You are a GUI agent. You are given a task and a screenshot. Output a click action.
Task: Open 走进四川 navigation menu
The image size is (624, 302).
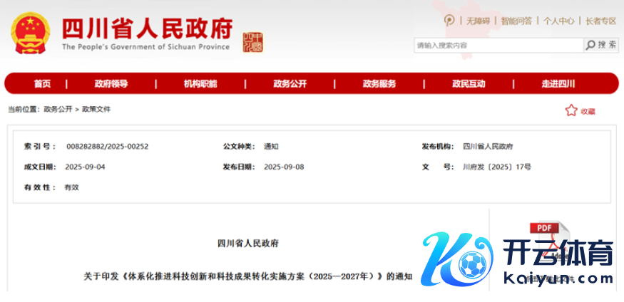click(x=558, y=83)
